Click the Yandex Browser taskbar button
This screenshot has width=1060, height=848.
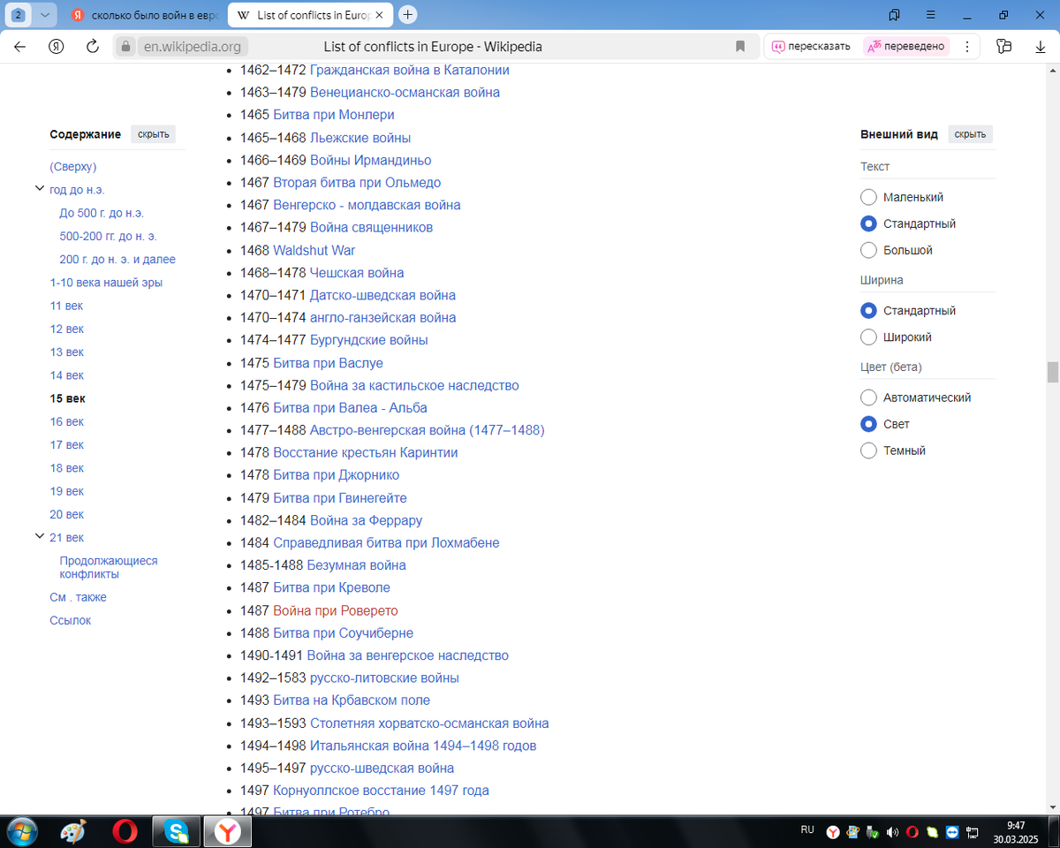[x=229, y=832]
